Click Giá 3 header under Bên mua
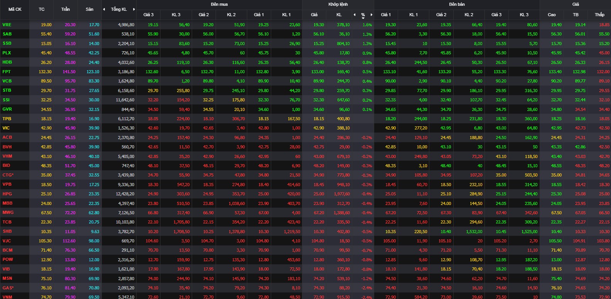The height and width of the screenshot is (299, 611). (x=149, y=15)
